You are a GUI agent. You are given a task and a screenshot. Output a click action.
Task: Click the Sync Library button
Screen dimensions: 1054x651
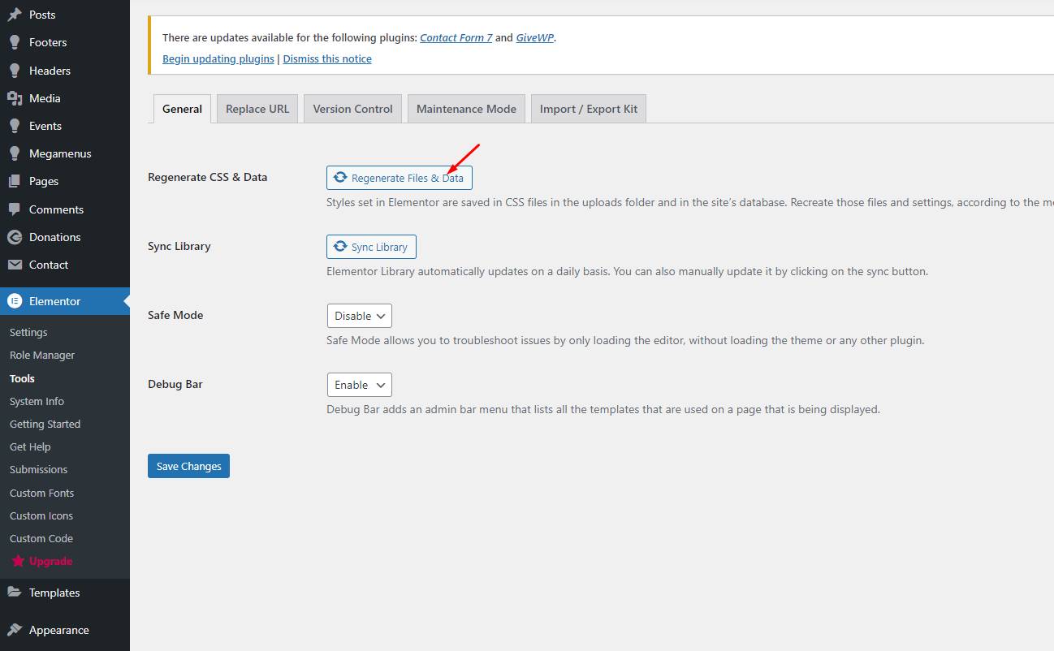372,247
